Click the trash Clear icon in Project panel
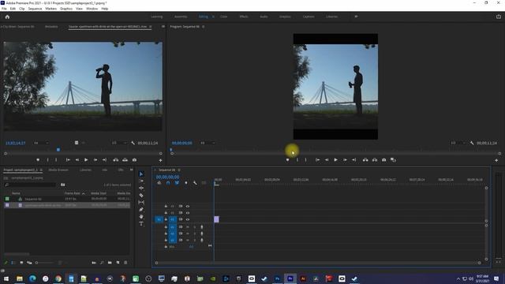The height and width of the screenshot is (284, 505). click(x=125, y=263)
